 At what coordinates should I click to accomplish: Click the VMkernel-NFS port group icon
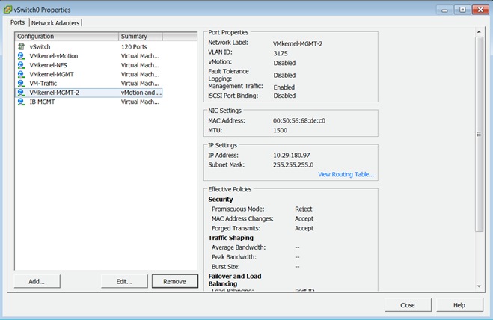tap(21, 65)
